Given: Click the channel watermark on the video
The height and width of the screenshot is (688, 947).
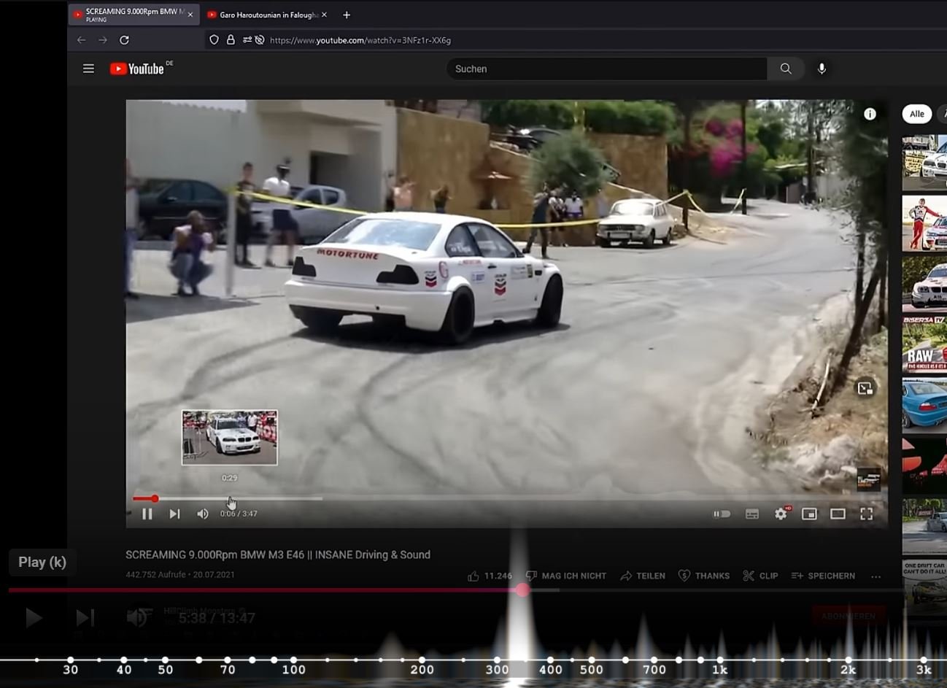Looking at the screenshot, I should [x=868, y=479].
